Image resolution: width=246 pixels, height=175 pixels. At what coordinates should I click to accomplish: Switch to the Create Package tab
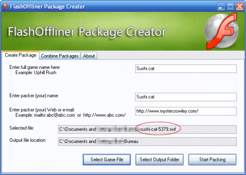(20, 55)
